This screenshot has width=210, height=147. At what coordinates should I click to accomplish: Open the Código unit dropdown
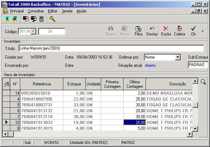coord(33,32)
